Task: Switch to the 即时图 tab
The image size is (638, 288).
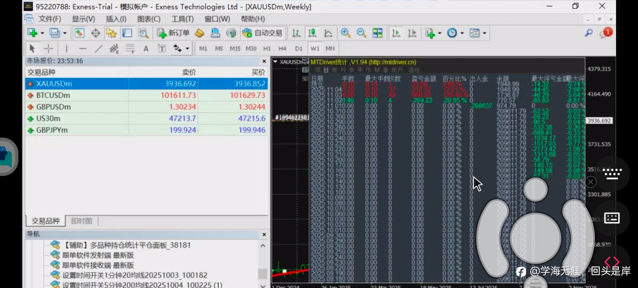Action: [81, 221]
